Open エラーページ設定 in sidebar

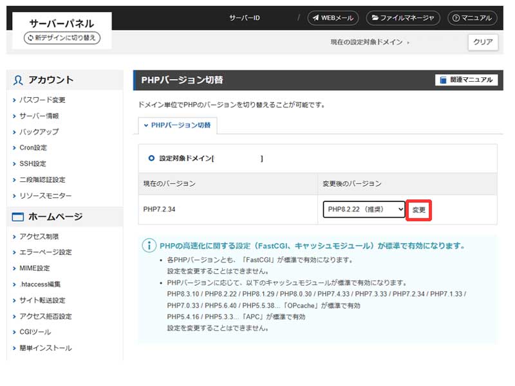tap(45, 252)
